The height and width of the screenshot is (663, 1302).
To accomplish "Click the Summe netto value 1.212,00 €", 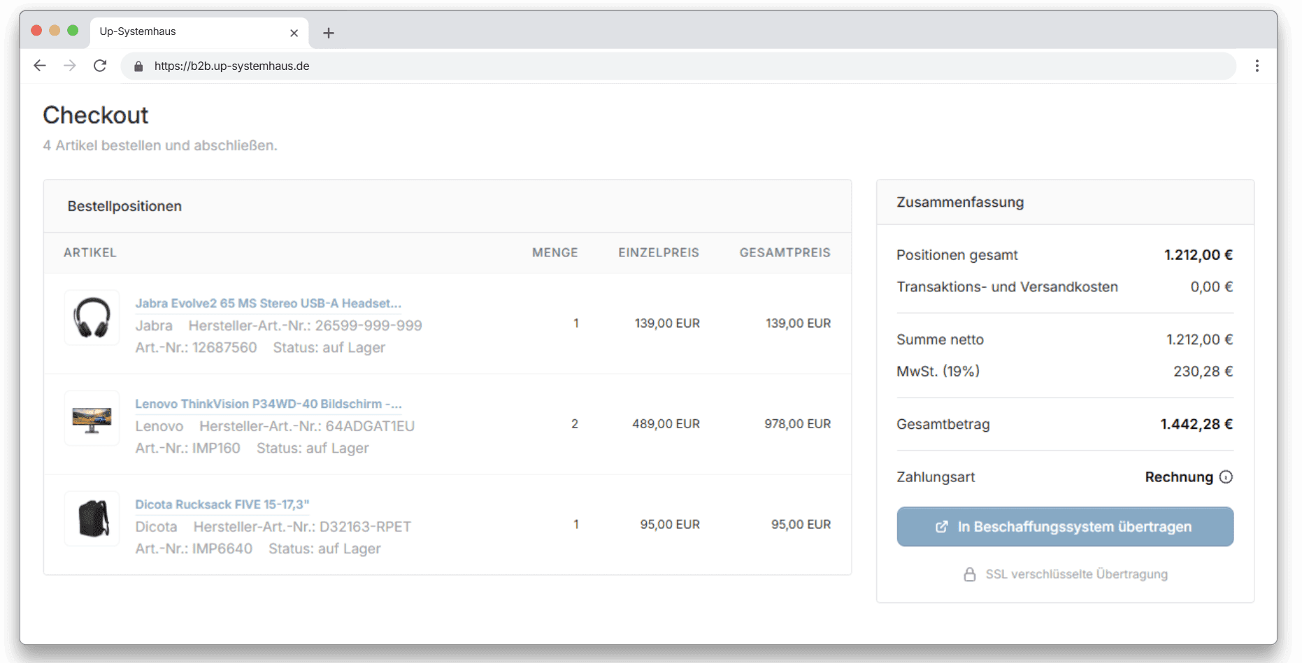I will 1199,340.
